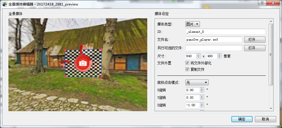Increase X旋转 value with up arrow
This screenshot has height=128, width=282.
coord(202,89)
